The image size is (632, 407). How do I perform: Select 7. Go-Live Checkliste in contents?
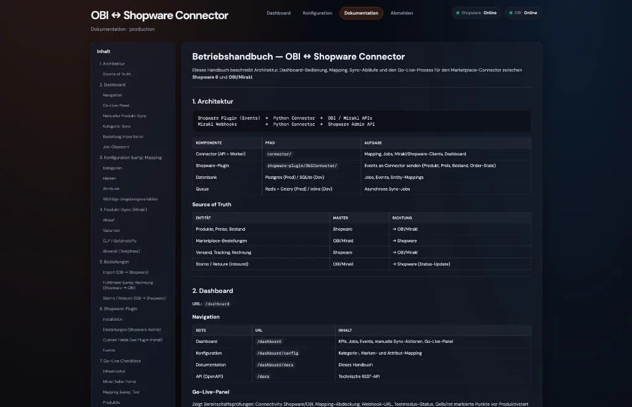(120, 361)
